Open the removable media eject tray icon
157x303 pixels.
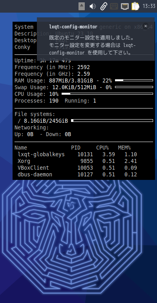point(82,6)
